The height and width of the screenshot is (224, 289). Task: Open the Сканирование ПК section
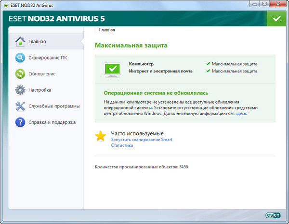coord(48,58)
